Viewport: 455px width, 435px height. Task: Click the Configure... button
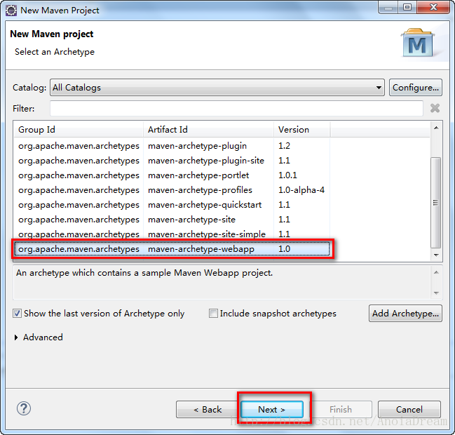[416, 88]
